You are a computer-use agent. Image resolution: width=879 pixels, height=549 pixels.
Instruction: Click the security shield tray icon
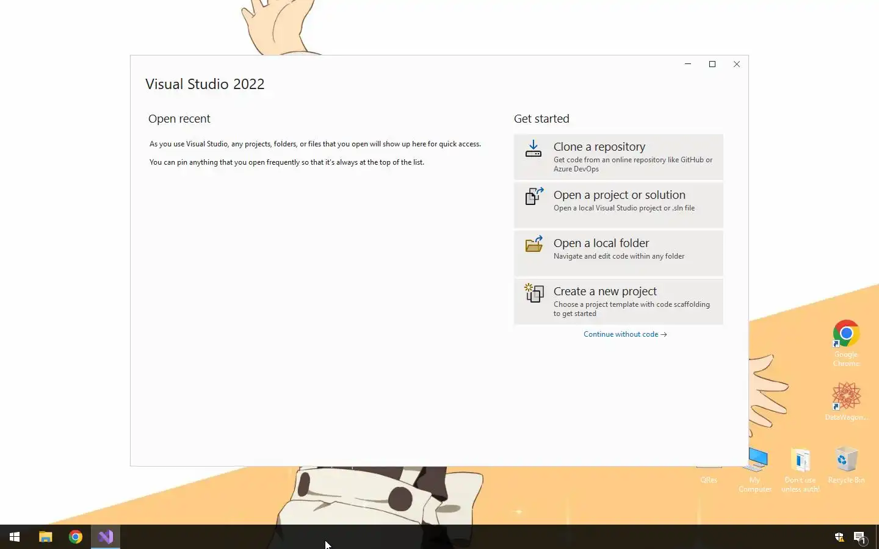pos(839,537)
